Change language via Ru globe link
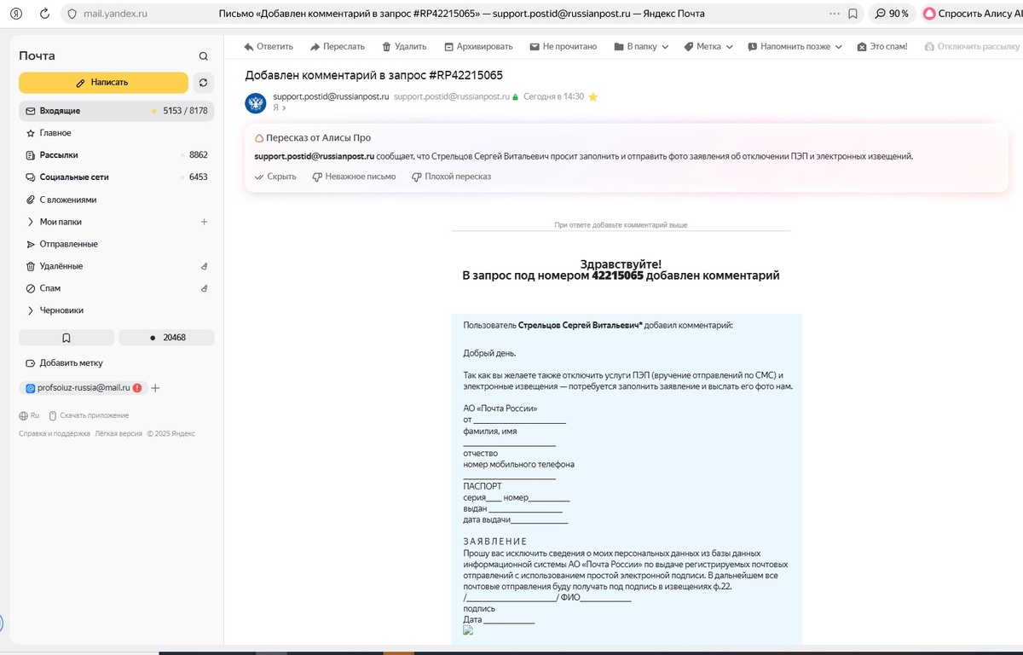This screenshot has width=1023, height=655. (x=29, y=415)
